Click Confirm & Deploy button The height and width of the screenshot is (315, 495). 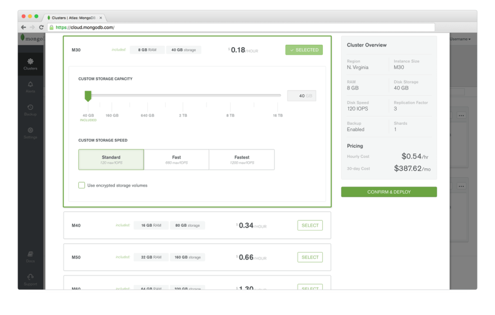389,192
